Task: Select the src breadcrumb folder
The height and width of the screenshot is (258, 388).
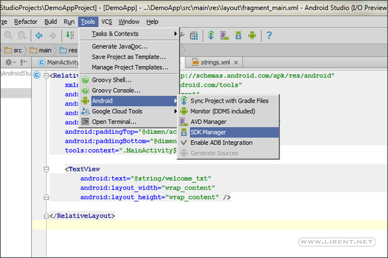Action: pyautogui.click(x=14, y=50)
